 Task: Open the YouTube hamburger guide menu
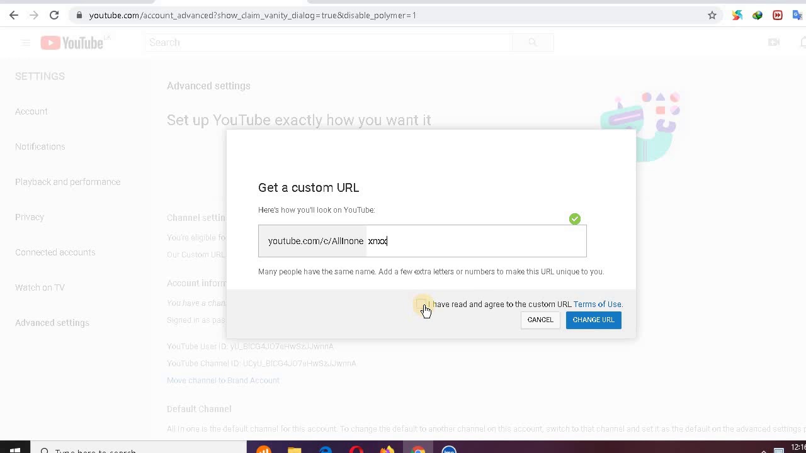pyautogui.click(x=26, y=43)
